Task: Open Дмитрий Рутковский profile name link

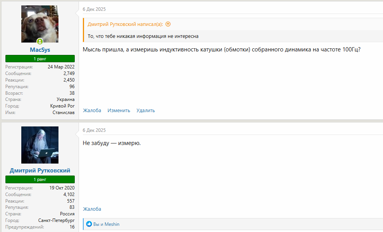Action: tap(40, 171)
